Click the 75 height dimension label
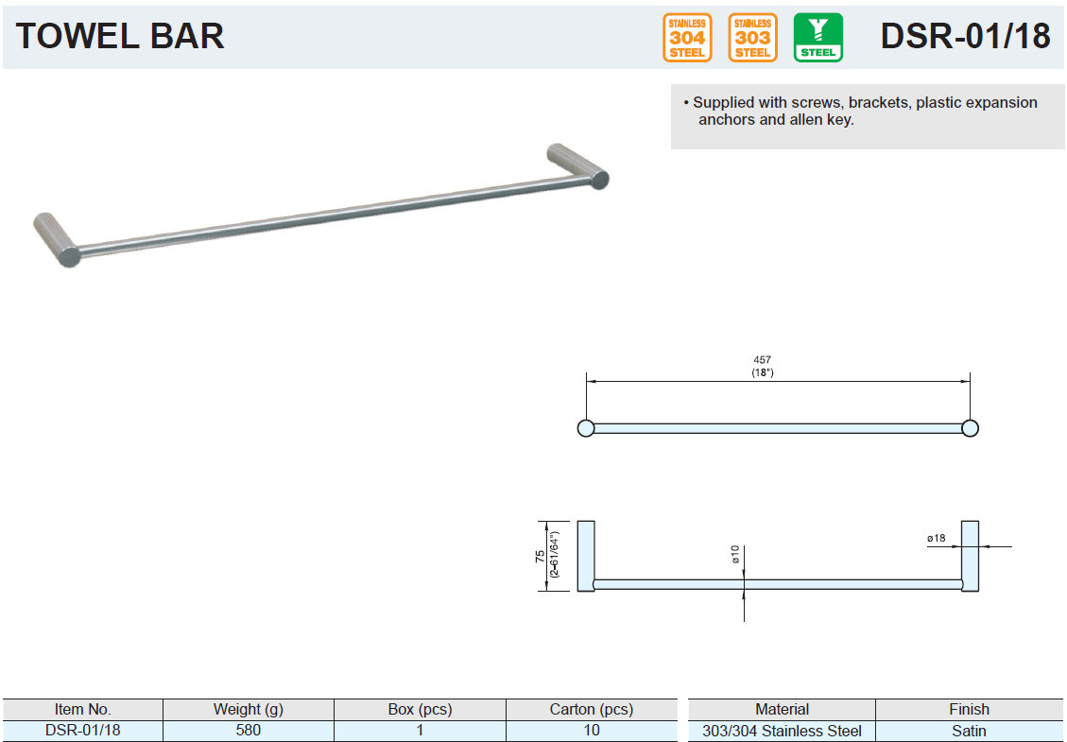Image resolution: width=1067 pixels, height=742 pixels. [x=540, y=556]
